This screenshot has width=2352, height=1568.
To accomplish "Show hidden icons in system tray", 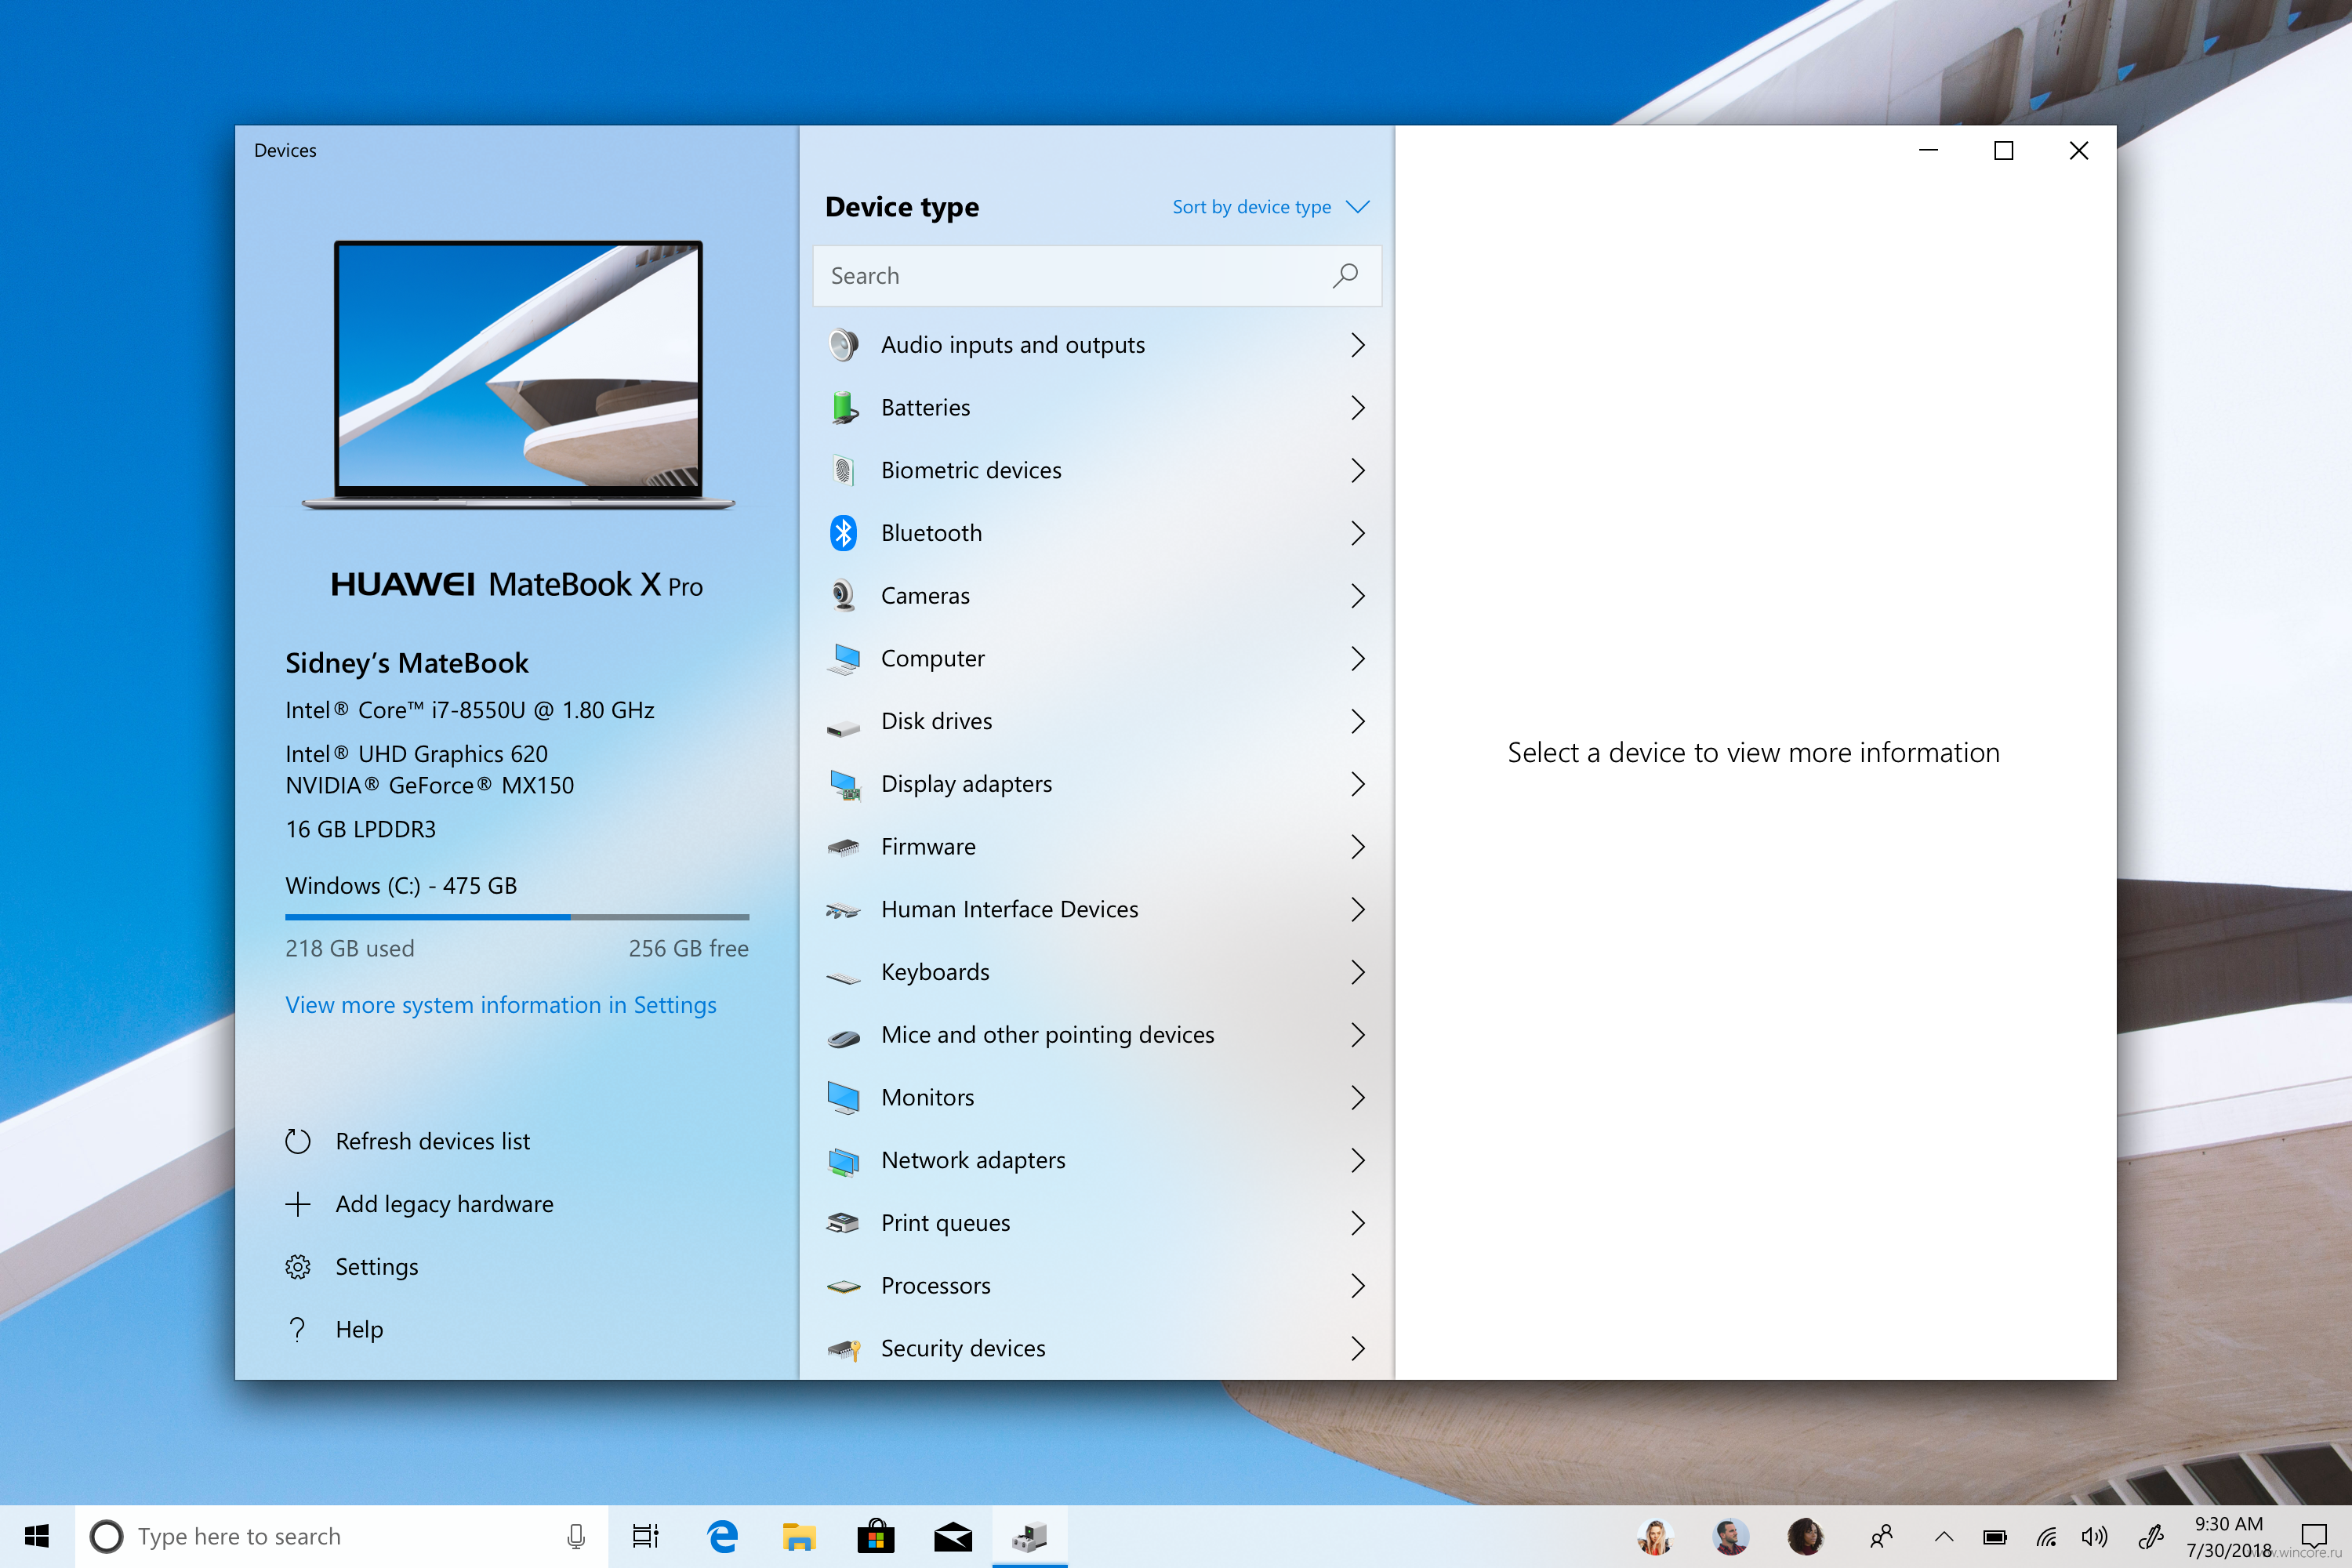I will [1943, 1537].
